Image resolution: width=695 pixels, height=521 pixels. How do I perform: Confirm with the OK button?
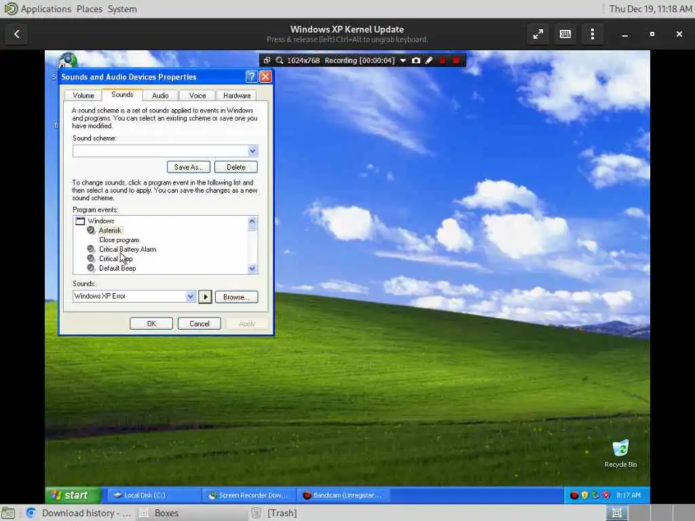tap(151, 324)
